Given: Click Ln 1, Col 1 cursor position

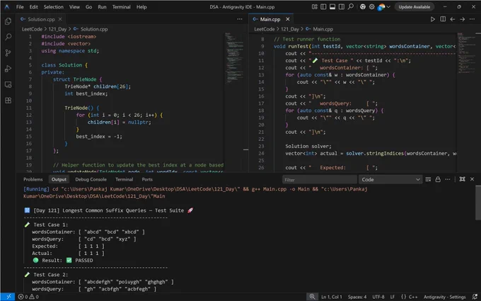Looking at the screenshot, I should [331, 297].
